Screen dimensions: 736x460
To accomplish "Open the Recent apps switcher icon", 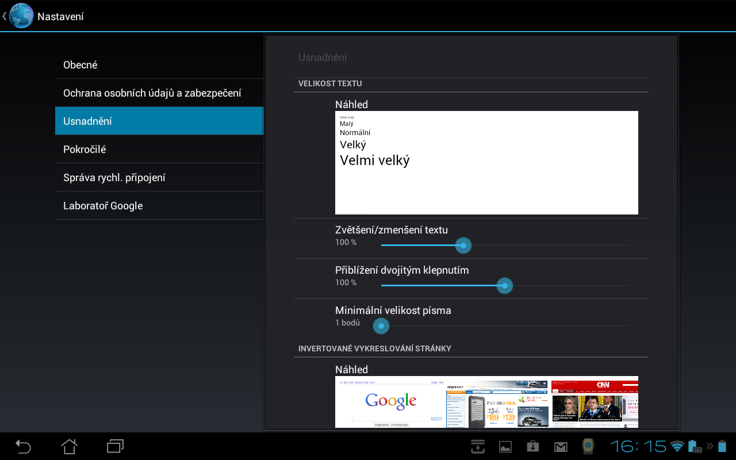I will [x=114, y=446].
